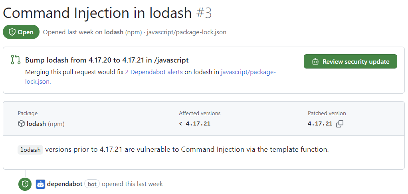Click the alert number #3 in title
This screenshot has height=194, width=408.
click(x=204, y=13)
